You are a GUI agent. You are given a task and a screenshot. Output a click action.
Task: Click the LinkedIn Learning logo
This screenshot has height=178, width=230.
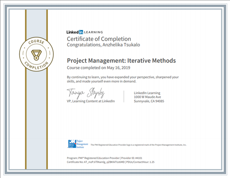click(x=85, y=32)
